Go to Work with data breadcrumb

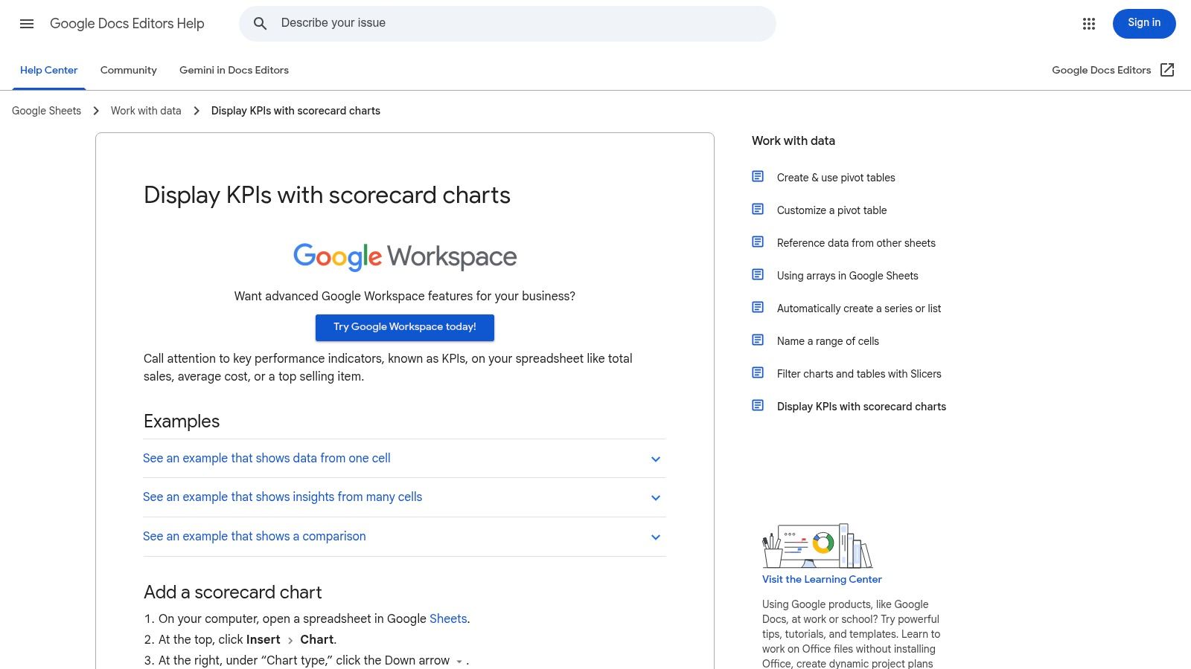[146, 111]
